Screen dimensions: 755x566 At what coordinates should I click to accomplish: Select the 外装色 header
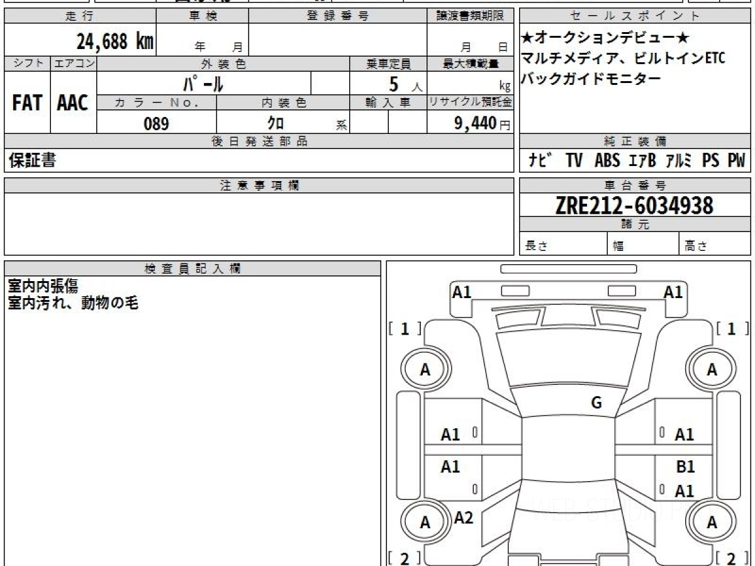[x=223, y=64]
